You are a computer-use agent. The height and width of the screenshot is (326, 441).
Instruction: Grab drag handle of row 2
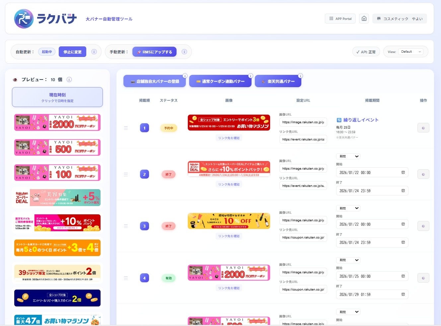[x=126, y=174]
